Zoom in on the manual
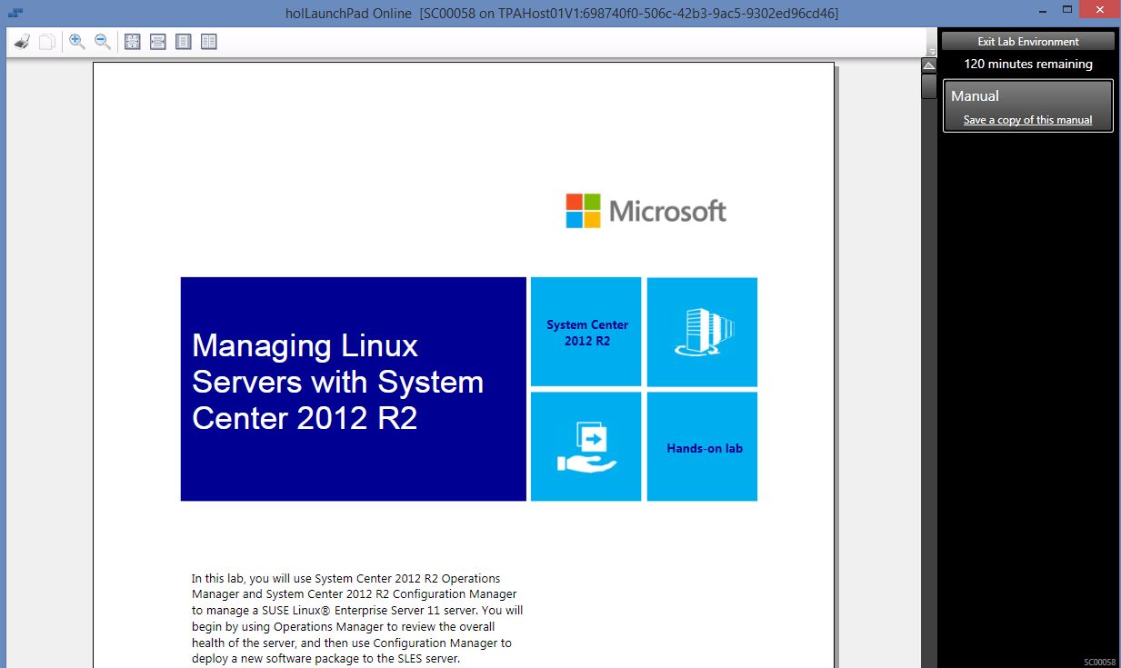 pyautogui.click(x=77, y=42)
